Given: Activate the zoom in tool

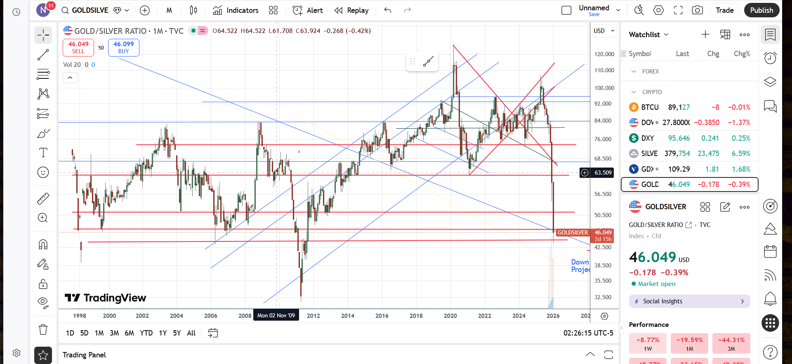Looking at the screenshot, I should (x=43, y=218).
